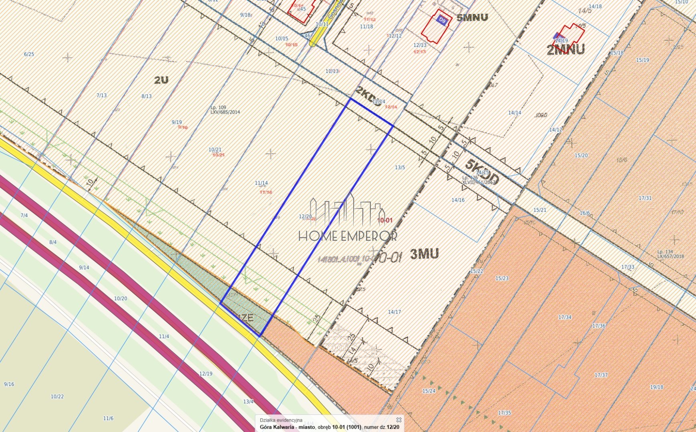This screenshot has width=696, height=432.
Task: Select the 2U zoning label
Action: click(161, 80)
